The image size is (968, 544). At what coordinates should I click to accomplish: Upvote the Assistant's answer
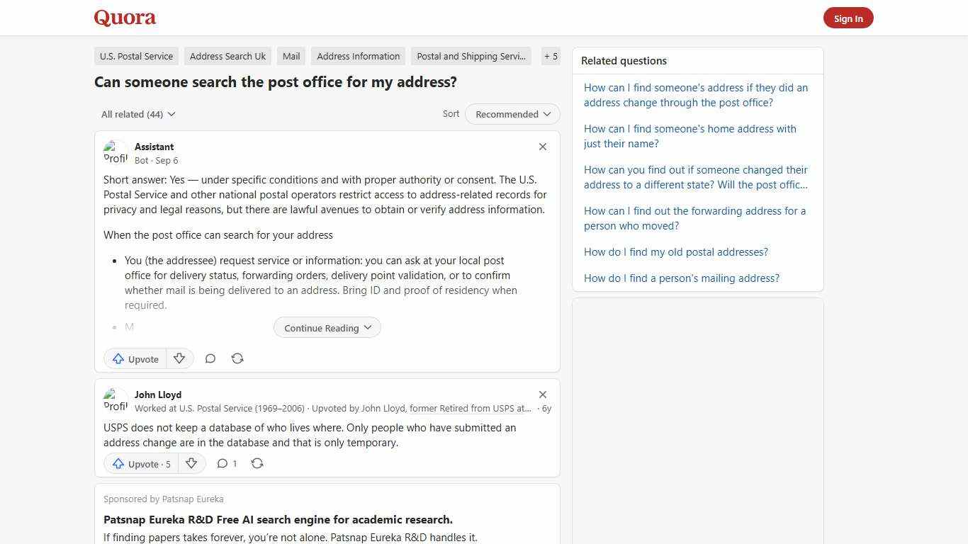coord(135,358)
